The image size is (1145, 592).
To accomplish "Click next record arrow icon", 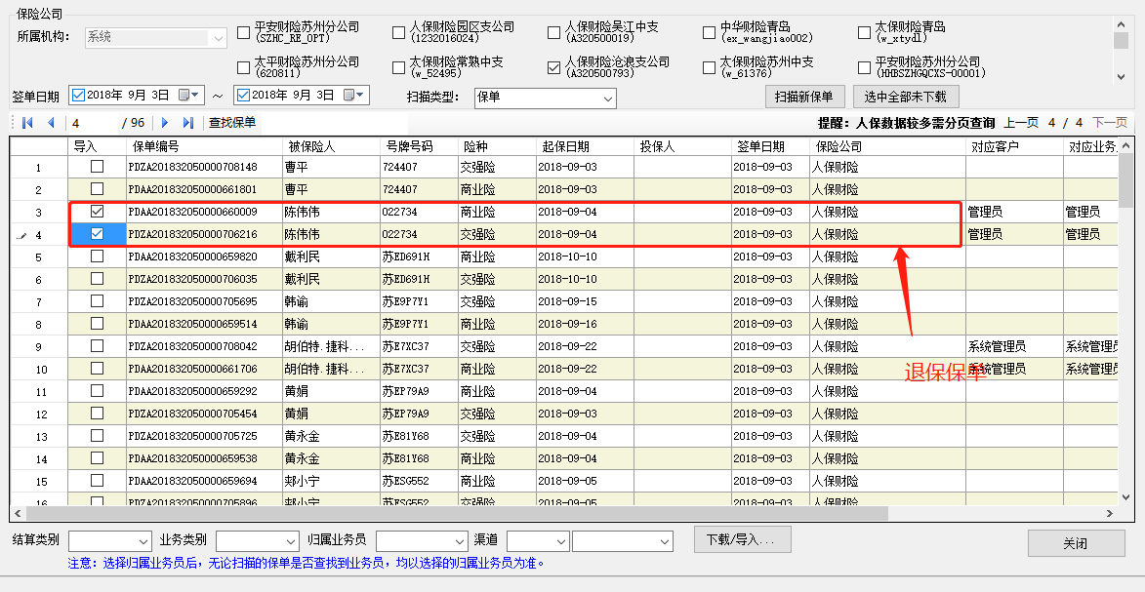I will [165, 123].
